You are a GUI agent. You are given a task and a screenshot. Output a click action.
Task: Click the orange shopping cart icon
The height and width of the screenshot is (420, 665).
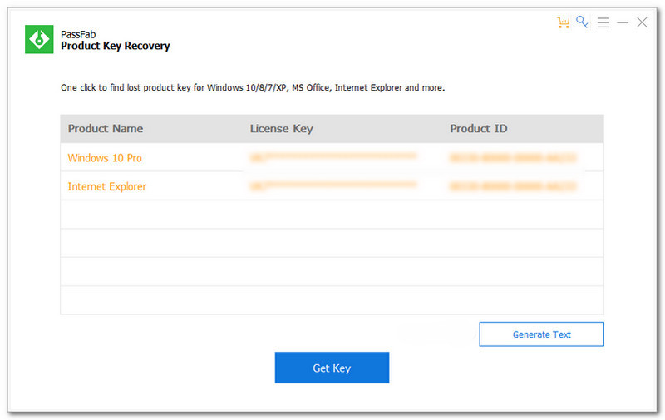[564, 22]
